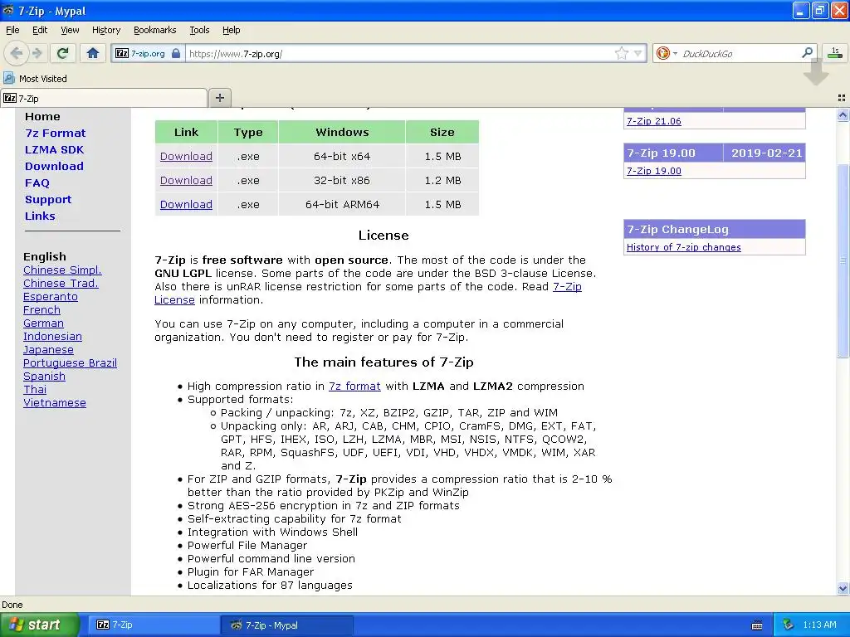Open the Tools menu
The image size is (850, 637).
[199, 30]
